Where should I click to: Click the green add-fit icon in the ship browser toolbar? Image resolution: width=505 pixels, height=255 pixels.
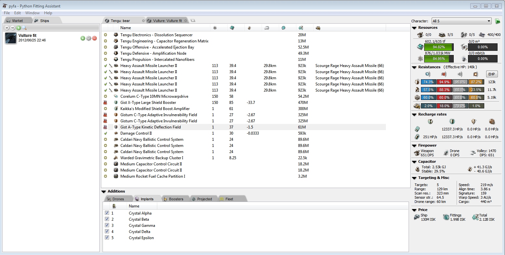tap(18, 28)
